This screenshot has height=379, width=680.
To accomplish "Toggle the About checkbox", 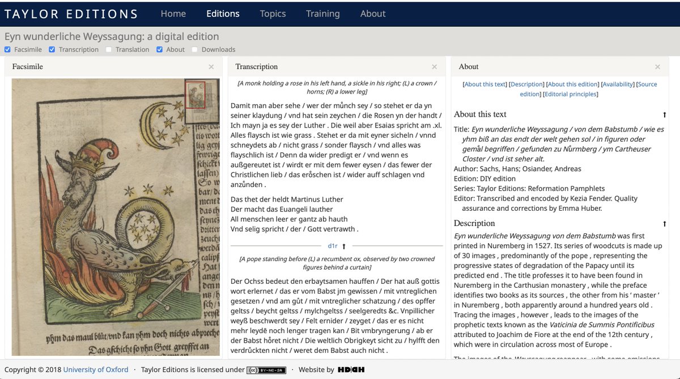I will pyautogui.click(x=159, y=49).
